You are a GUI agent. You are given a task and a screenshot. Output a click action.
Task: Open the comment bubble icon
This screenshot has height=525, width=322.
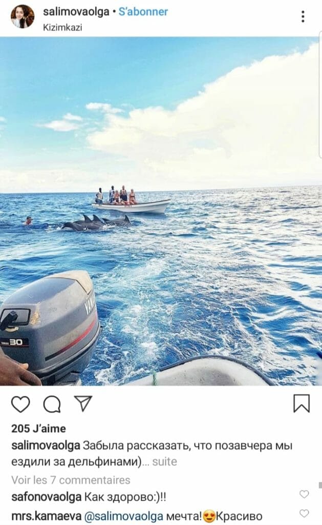[52, 404]
